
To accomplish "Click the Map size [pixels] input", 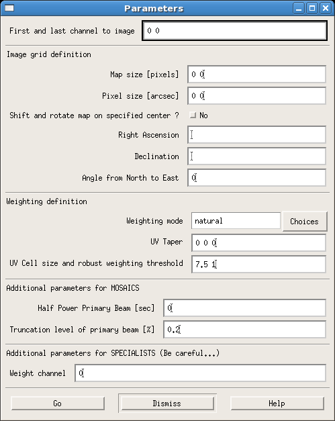I will click(x=256, y=74).
